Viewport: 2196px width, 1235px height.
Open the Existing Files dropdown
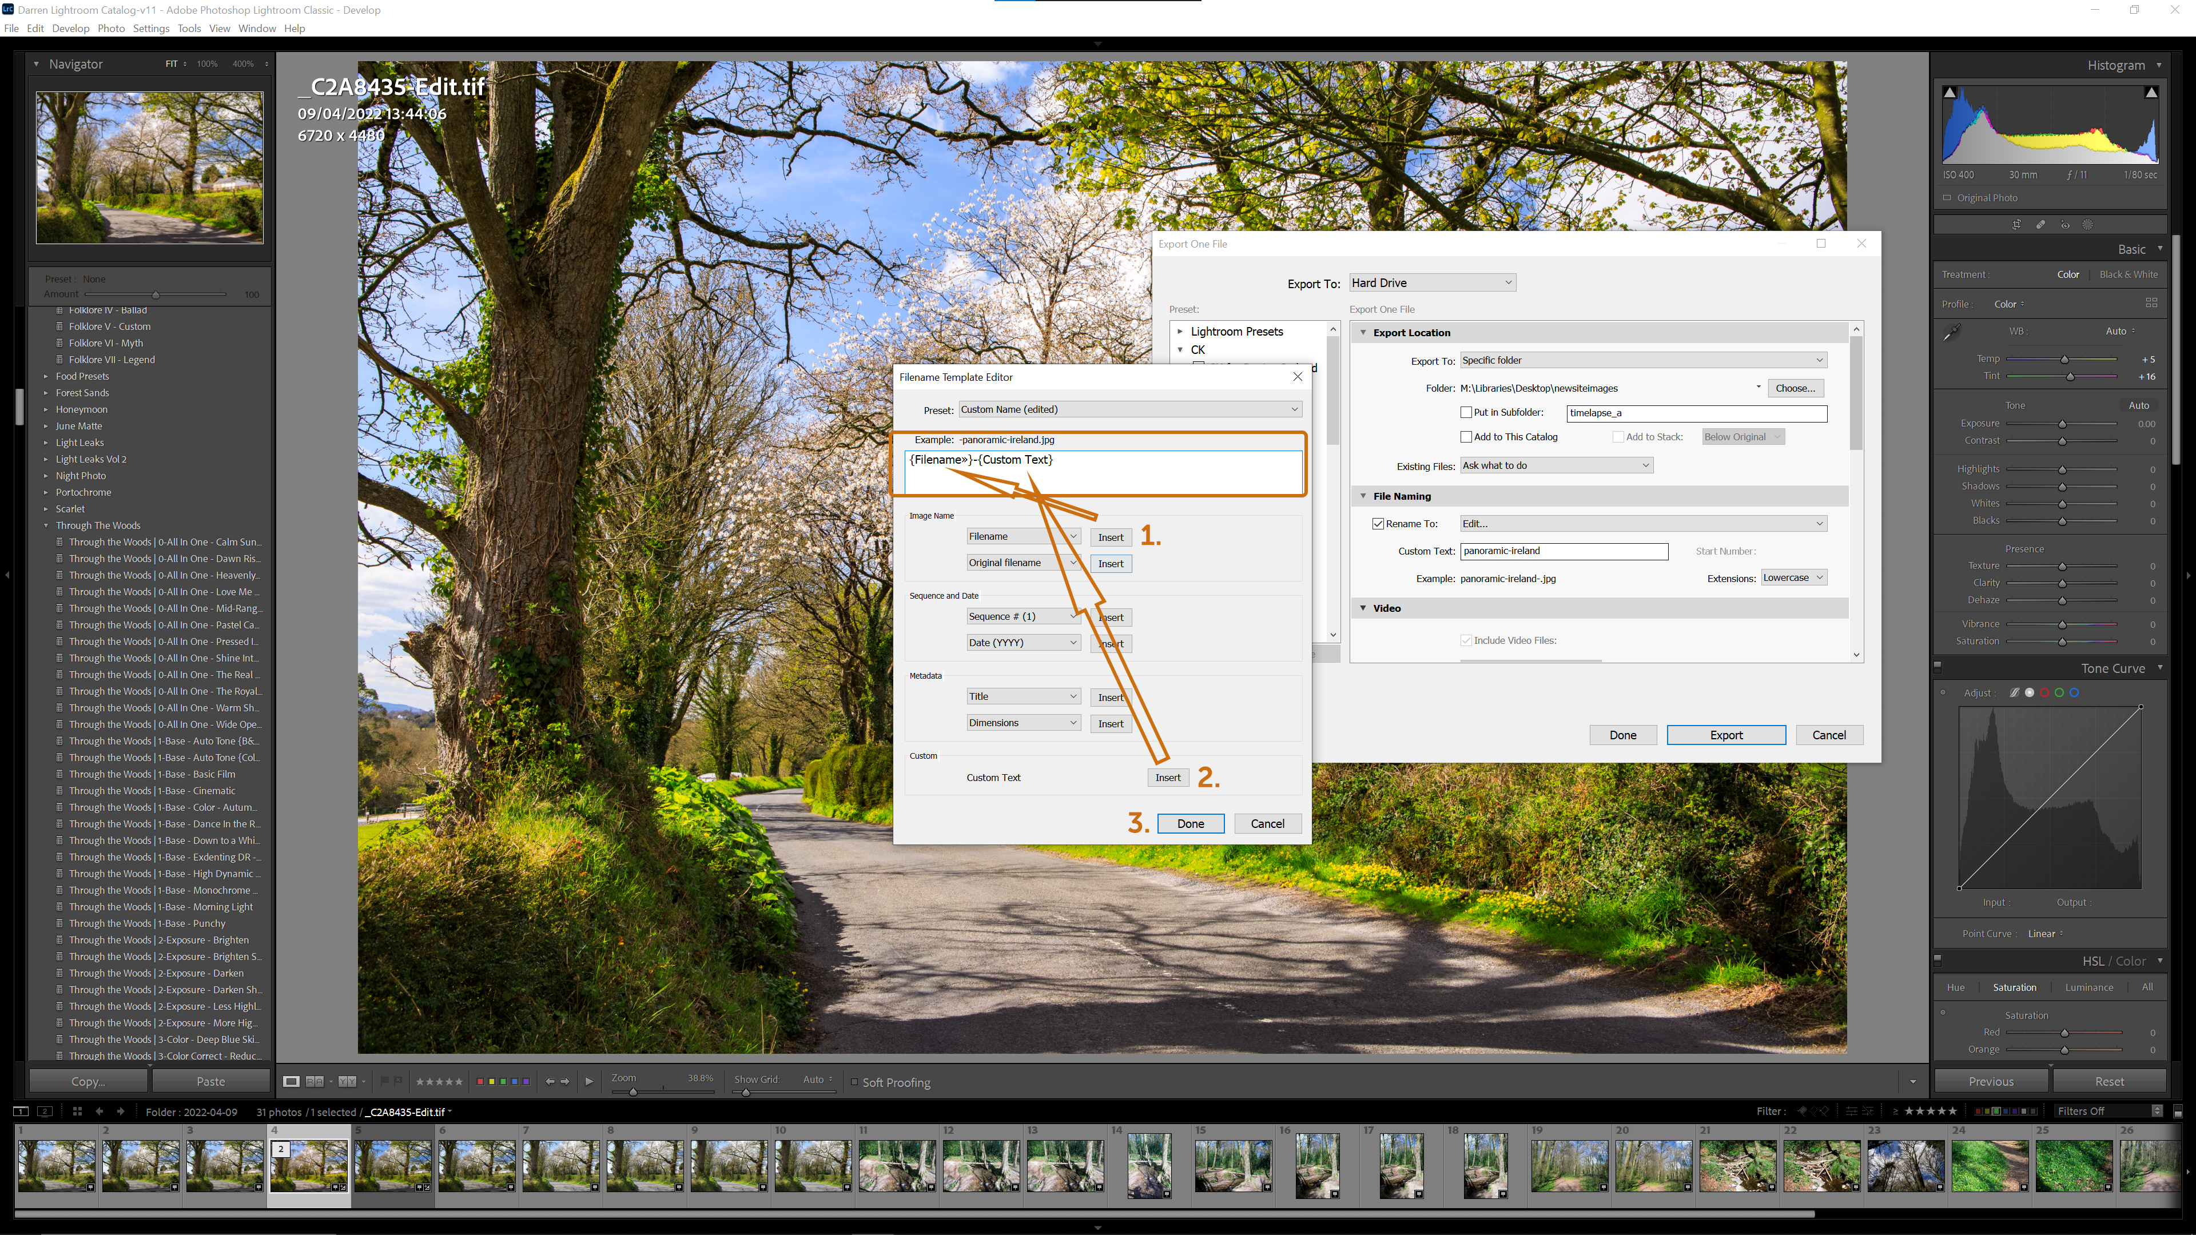tap(1557, 465)
